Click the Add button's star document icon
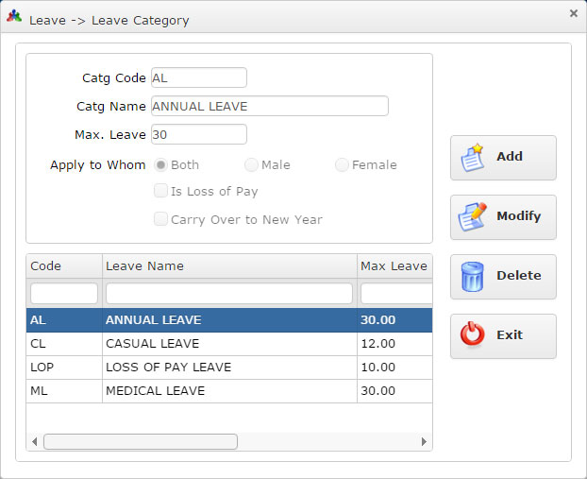The width and height of the screenshot is (587, 479). pyautogui.click(x=473, y=158)
